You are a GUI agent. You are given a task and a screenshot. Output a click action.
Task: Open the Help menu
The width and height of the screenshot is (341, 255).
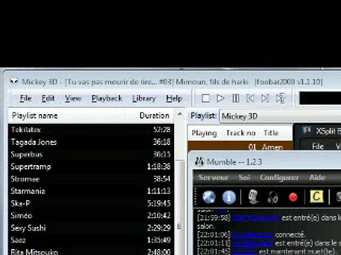point(174,98)
